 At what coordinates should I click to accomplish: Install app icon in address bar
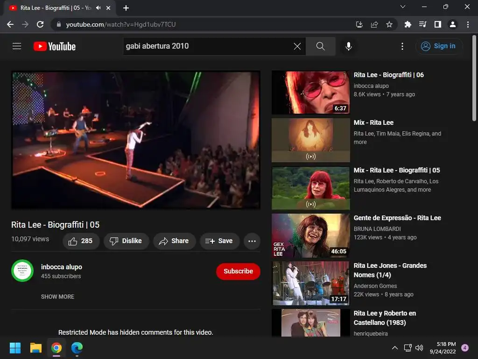pyautogui.click(x=359, y=24)
